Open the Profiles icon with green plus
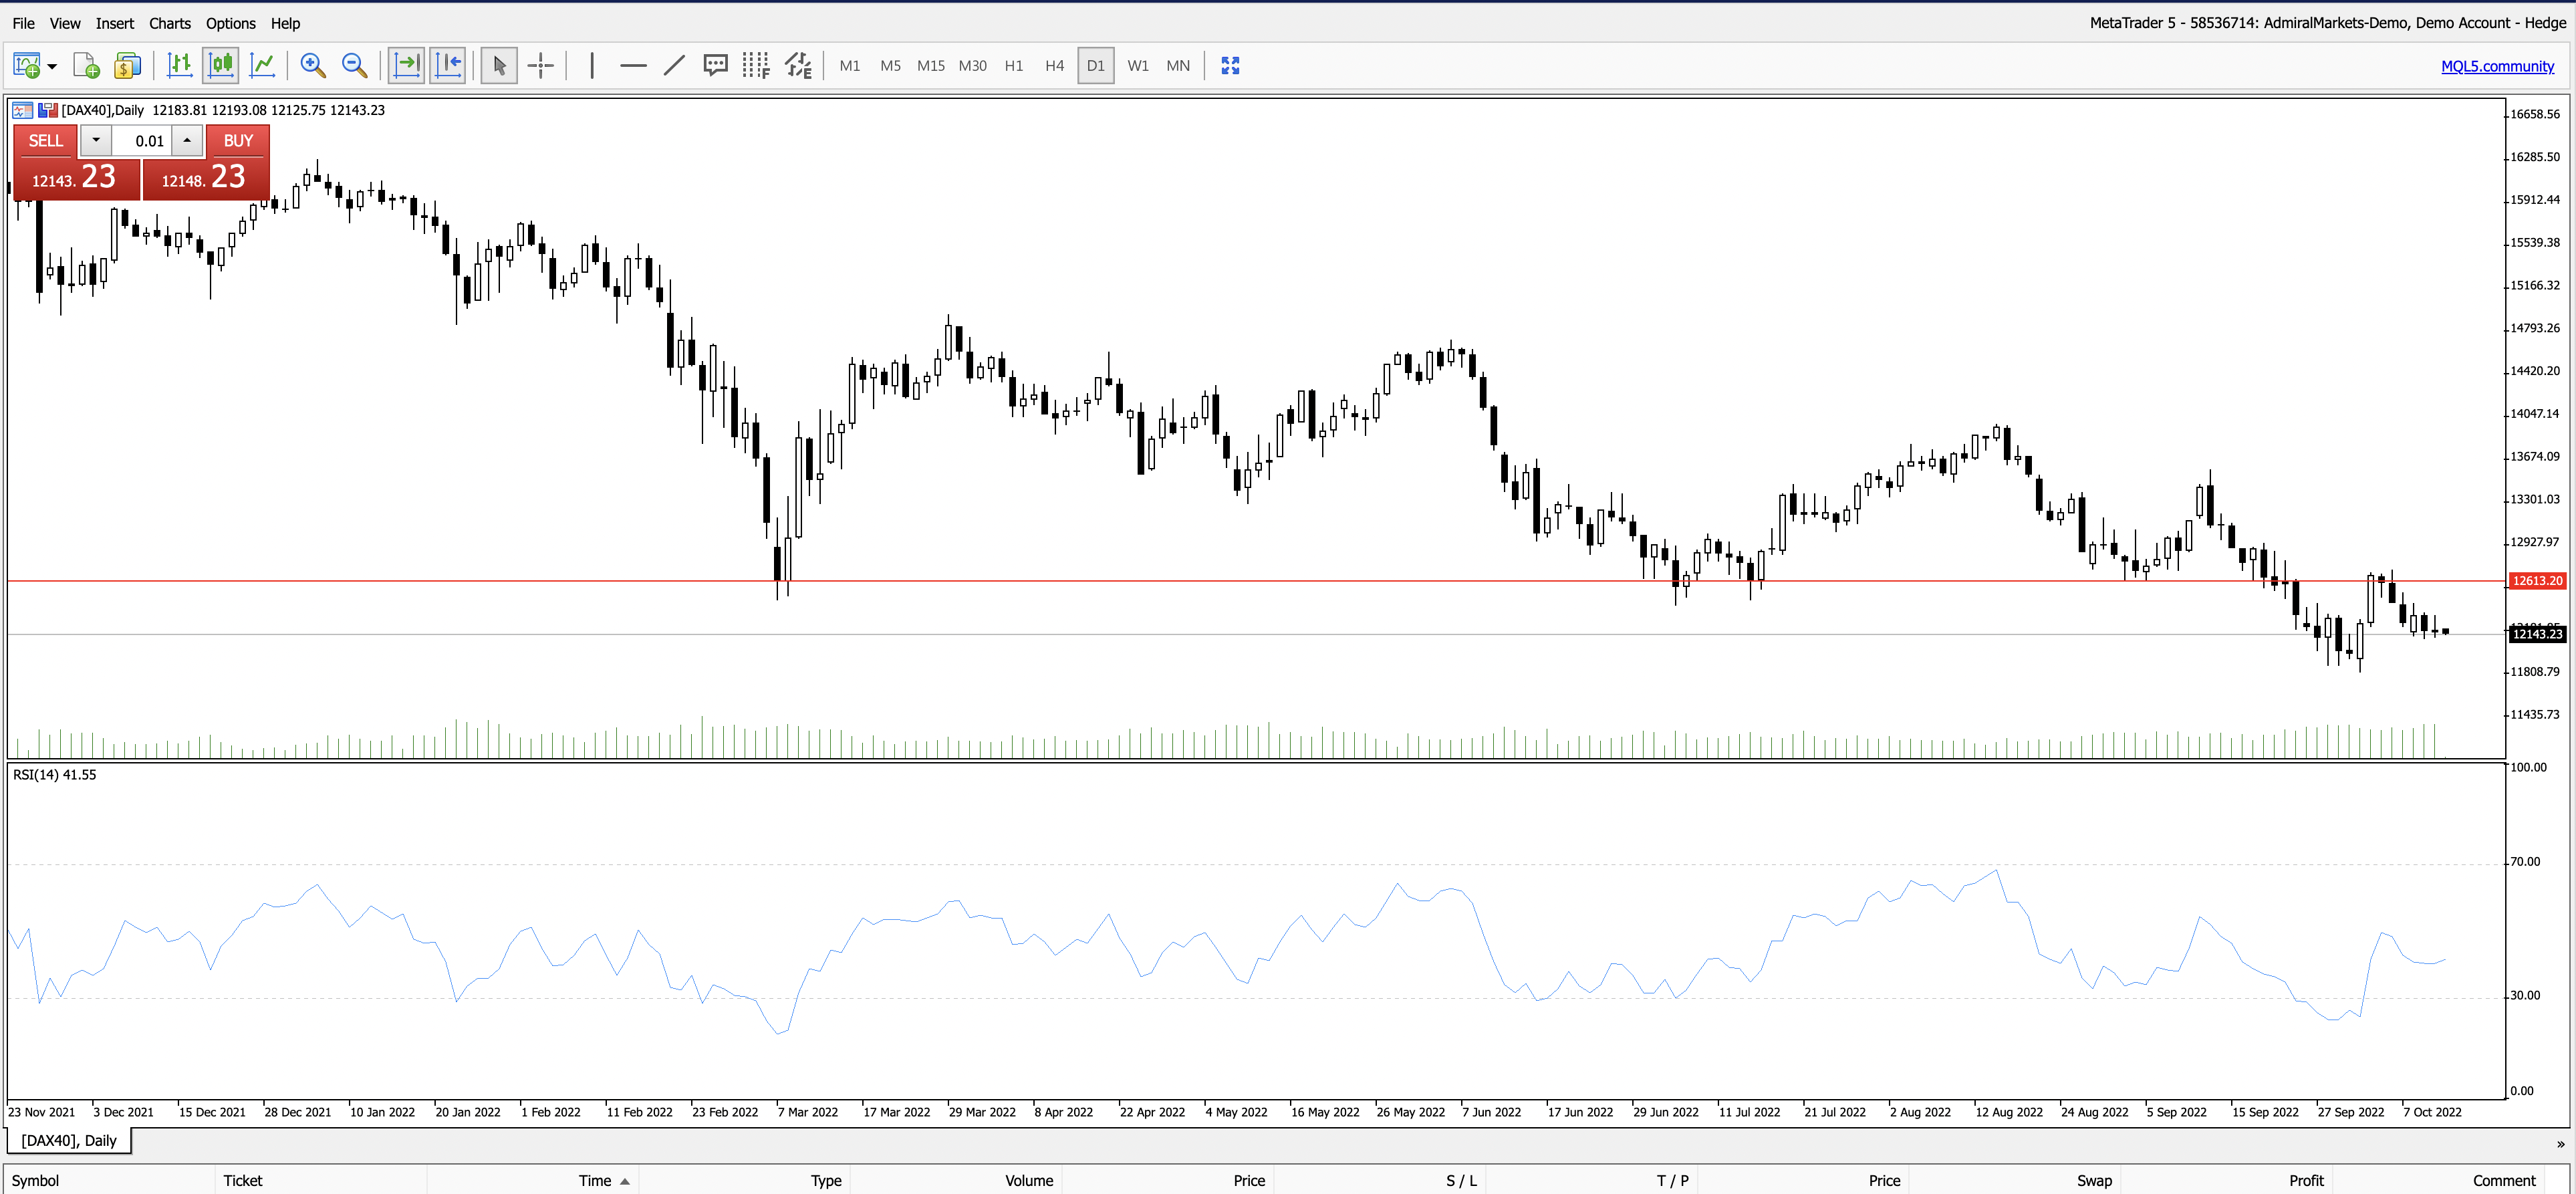The width and height of the screenshot is (2576, 1194). click(x=87, y=66)
